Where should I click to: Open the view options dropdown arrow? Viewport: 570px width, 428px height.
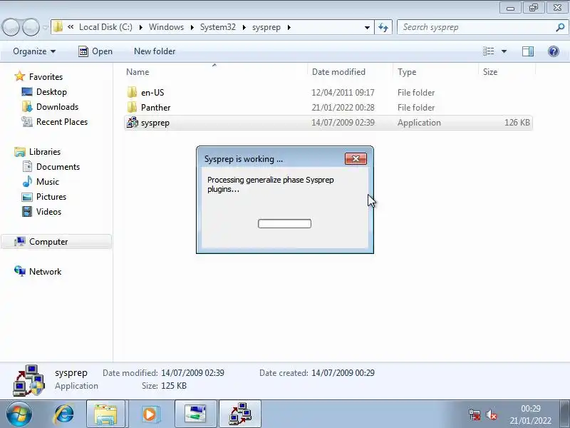(504, 51)
